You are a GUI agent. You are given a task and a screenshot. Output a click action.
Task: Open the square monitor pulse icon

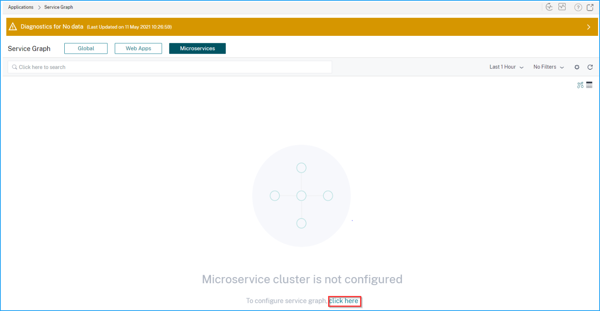(562, 7)
